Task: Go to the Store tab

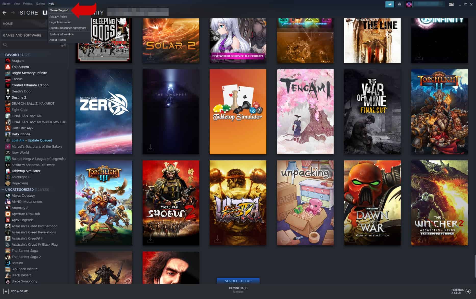Action: 29,13
